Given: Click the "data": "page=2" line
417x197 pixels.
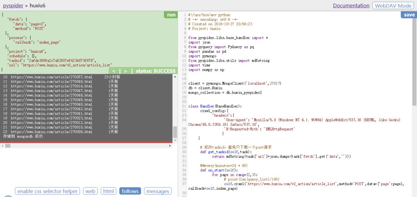Looking at the screenshot, I should (30, 24).
